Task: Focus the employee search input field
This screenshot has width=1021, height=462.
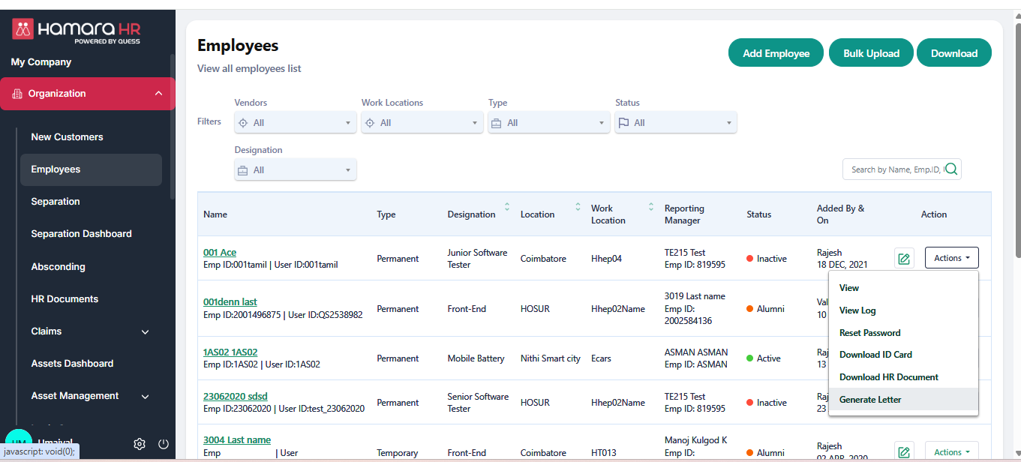Action: 894,169
